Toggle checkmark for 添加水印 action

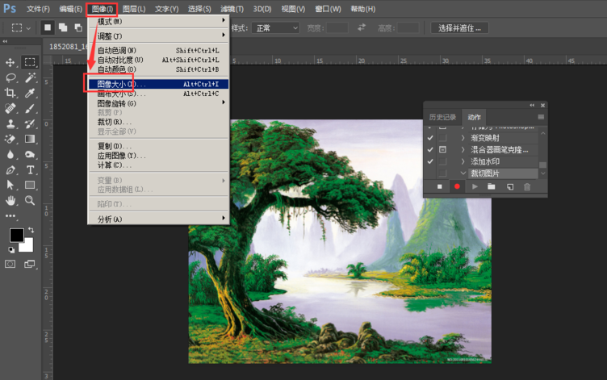pyautogui.click(x=430, y=161)
